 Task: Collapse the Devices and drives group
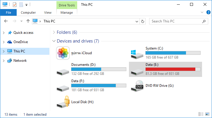point(54,41)
